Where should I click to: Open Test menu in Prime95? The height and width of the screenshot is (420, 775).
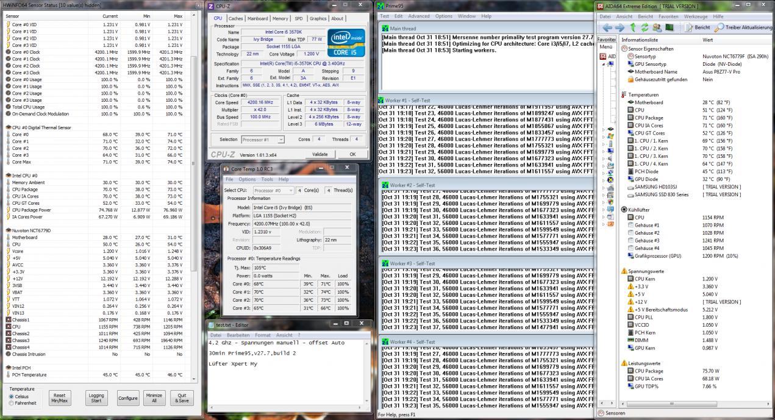click(x=384, y=16)
